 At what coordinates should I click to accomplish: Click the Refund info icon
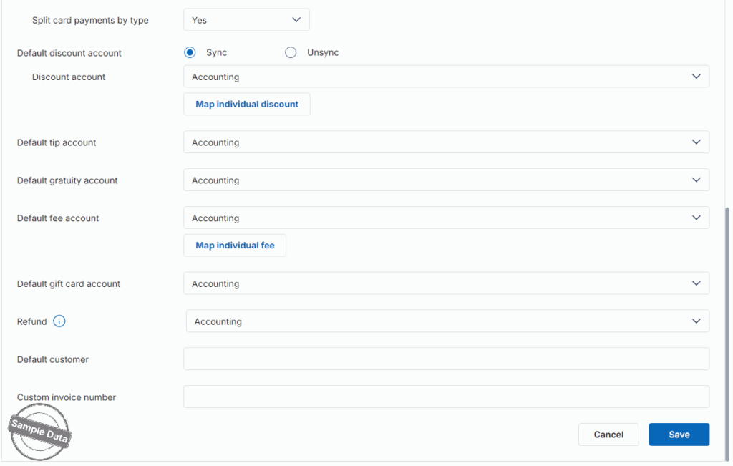(x=59, y=321)
